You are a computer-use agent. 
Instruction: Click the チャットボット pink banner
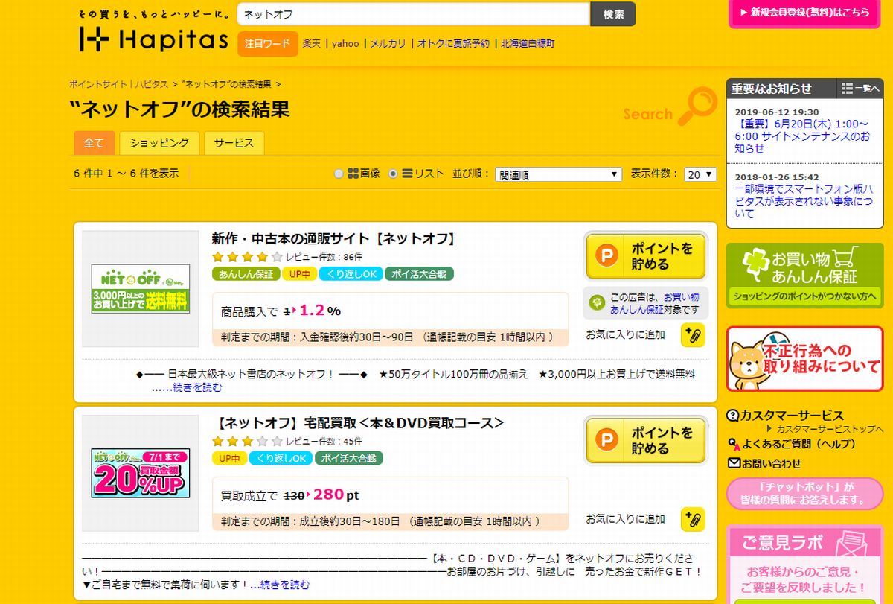tap(804, 493)
